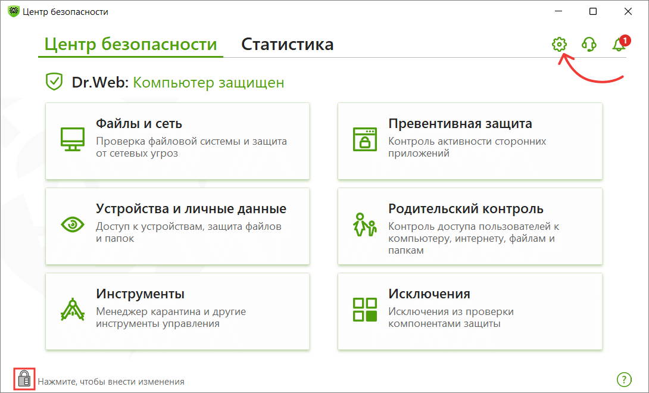The height and width of the screenshot is (393, 649).
Task: Click the parent-and-child icon for Родительский контроль
Action: click(364, 224)
